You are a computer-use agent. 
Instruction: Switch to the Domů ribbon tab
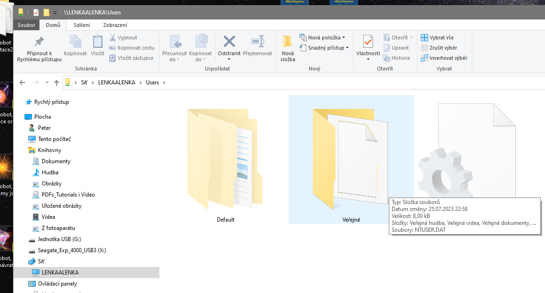tap(53, 25)
